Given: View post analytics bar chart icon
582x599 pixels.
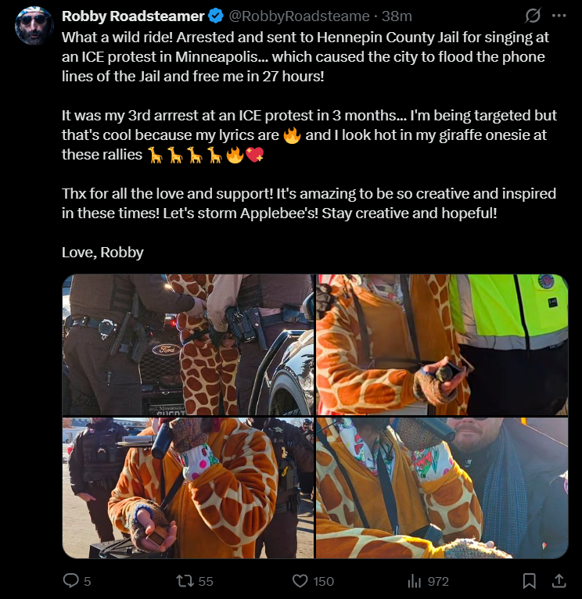Looking at the screenshot, I should point(415,581).
